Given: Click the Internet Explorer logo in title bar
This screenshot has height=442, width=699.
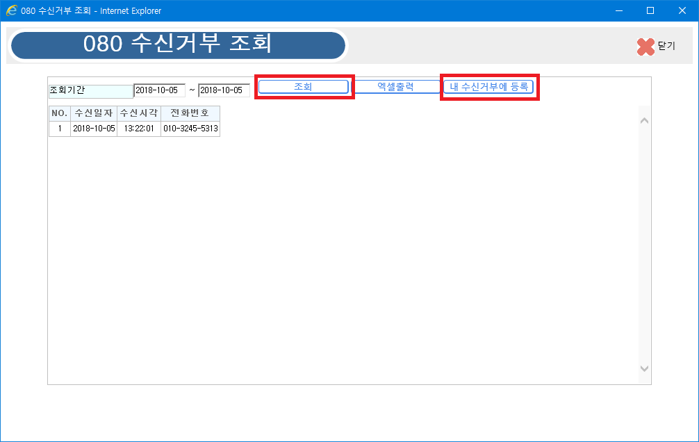Looking at the screenshot, I should pyautogui.click(x=12, y=10).
